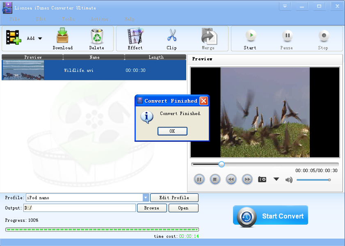Open the title bar options dropdown

click(285, 6)
